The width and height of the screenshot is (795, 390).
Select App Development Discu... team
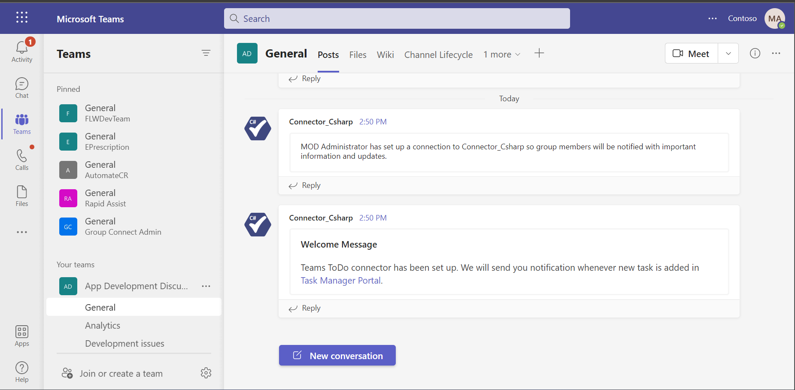pos(137,286)
